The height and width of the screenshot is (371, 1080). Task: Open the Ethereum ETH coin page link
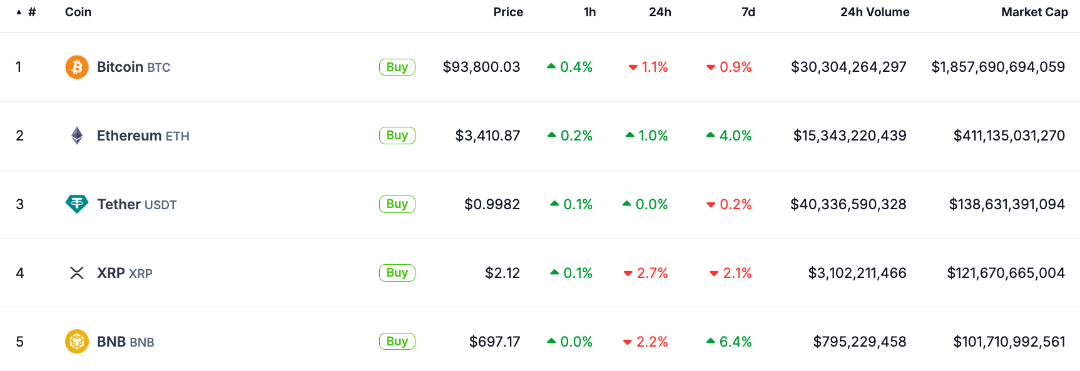[143, 136]
